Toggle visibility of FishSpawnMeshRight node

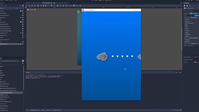[23, 31]
